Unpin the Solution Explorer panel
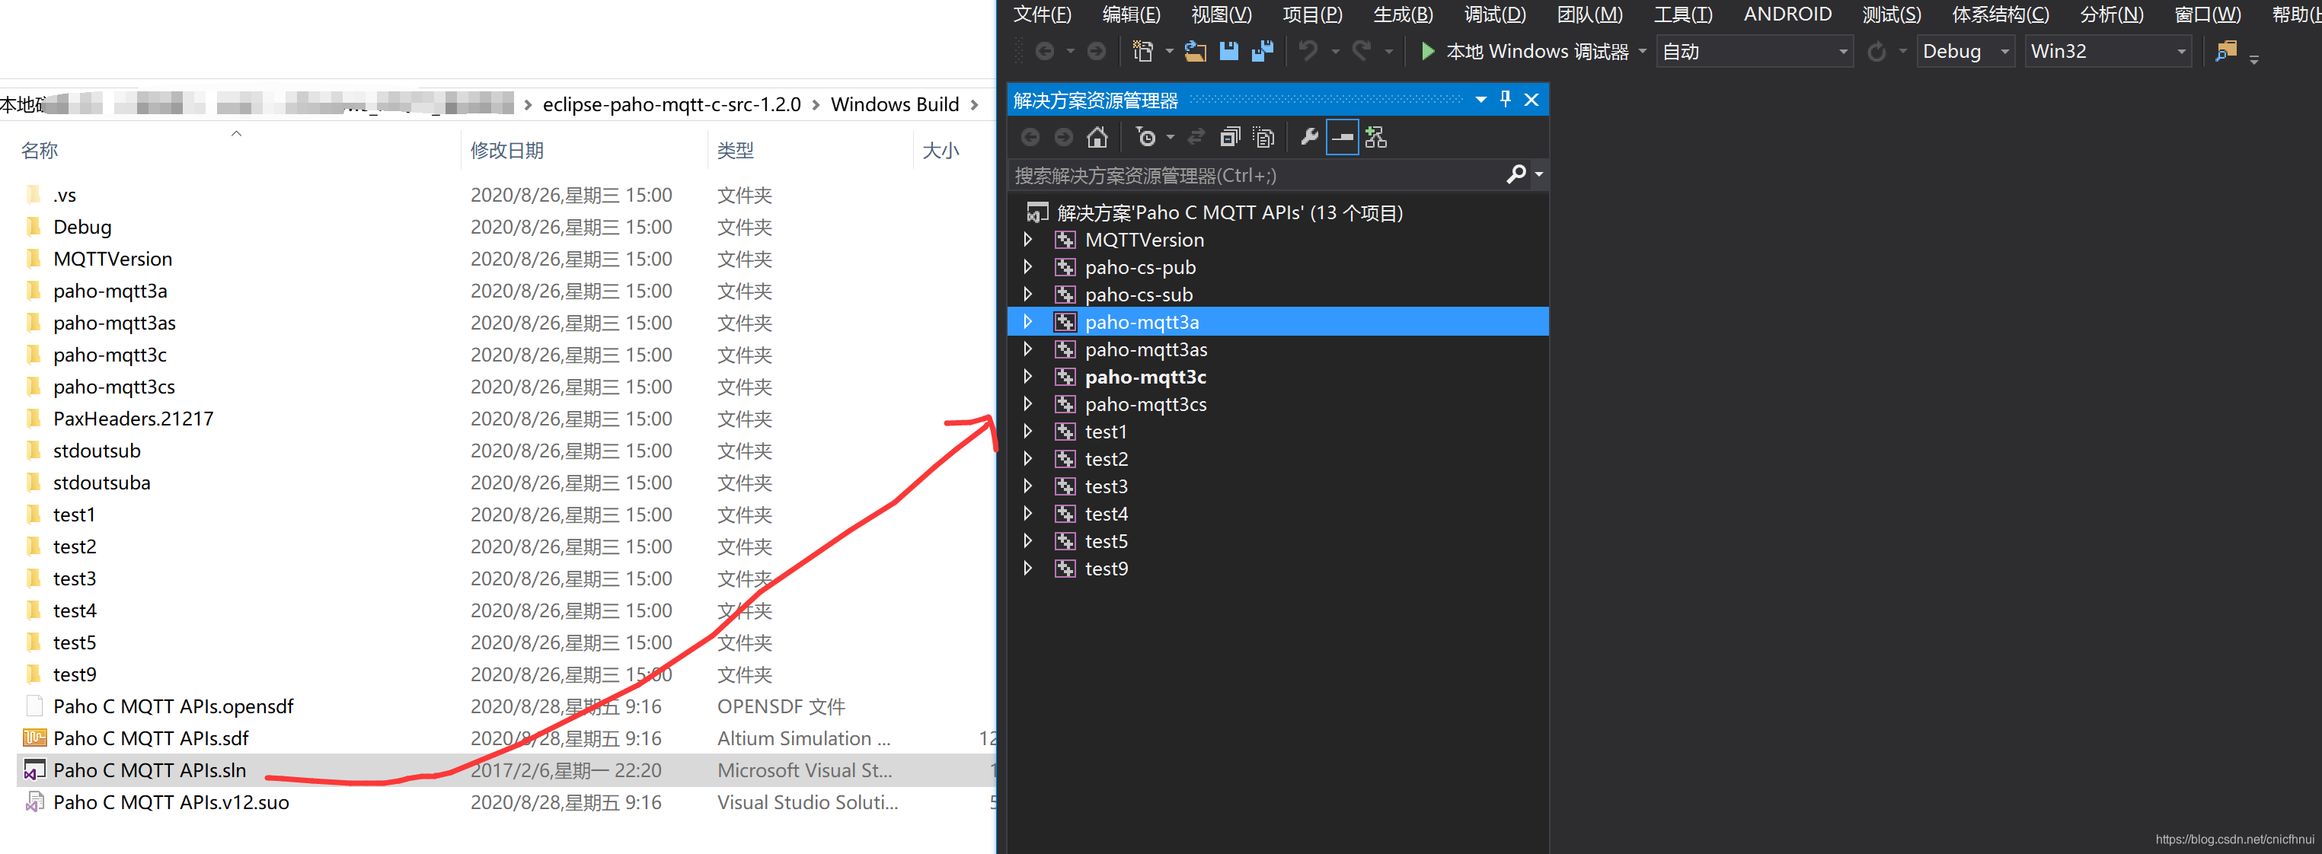2322x854 pixels. (1504, 99)
